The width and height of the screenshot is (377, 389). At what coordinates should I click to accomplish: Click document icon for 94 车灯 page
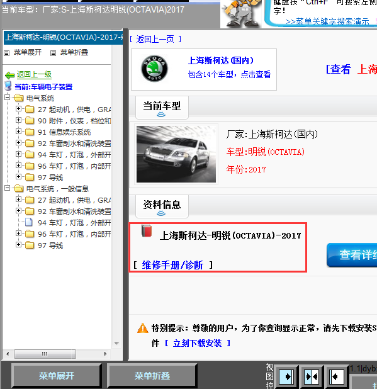click(29, 222)
